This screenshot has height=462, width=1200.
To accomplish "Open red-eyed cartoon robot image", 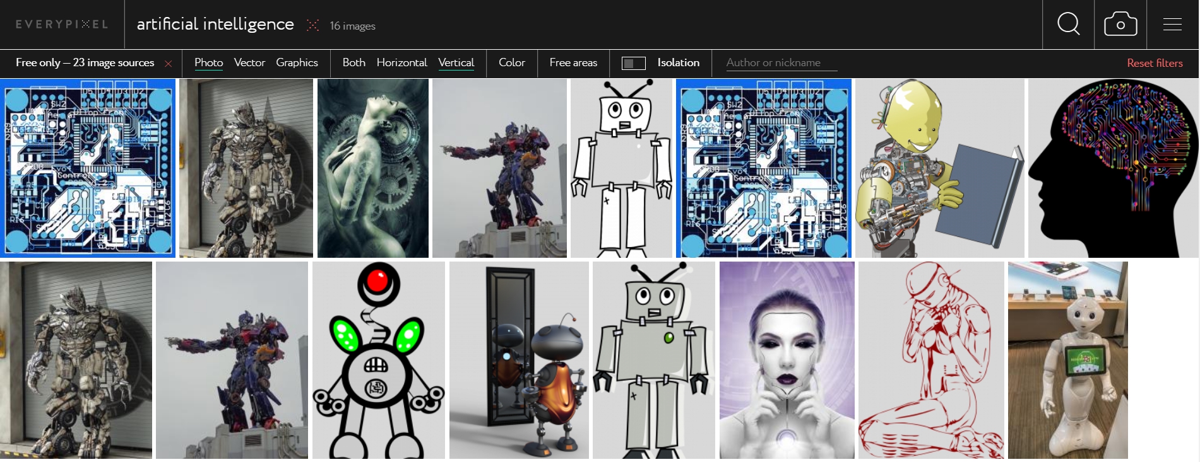I will point(379,360).
